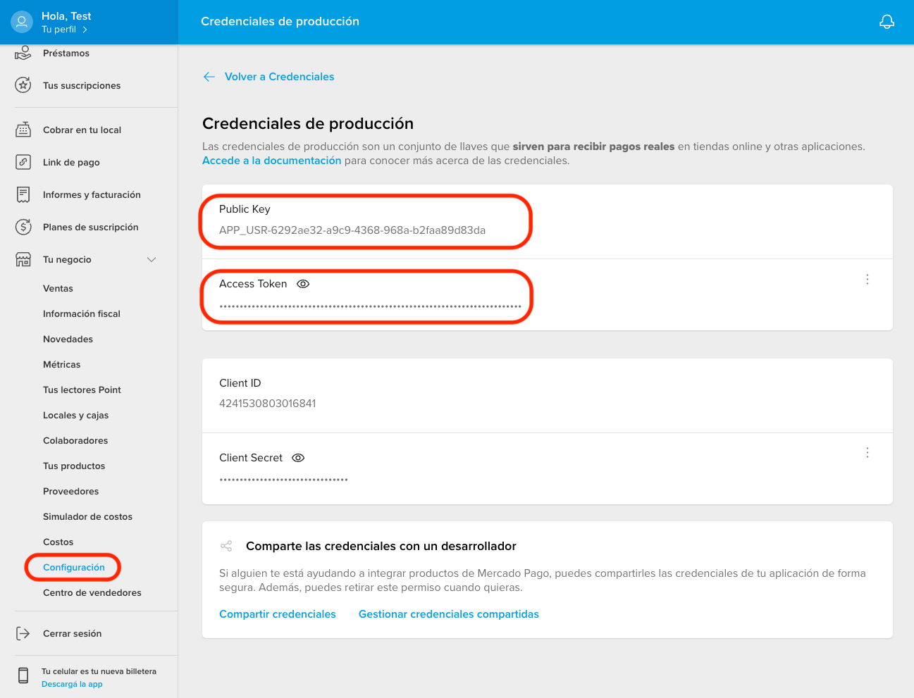Expand Tu perfil arrow in header
This screenshot has height=698, width=914.
[x=85, y=30]
